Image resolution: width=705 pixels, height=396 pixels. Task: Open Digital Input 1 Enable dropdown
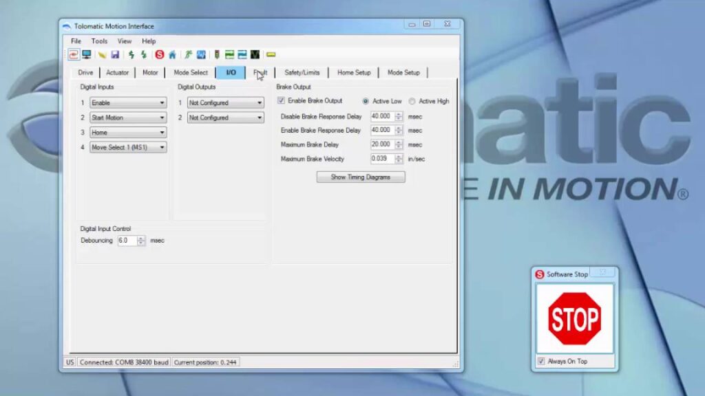pos(128,103)
